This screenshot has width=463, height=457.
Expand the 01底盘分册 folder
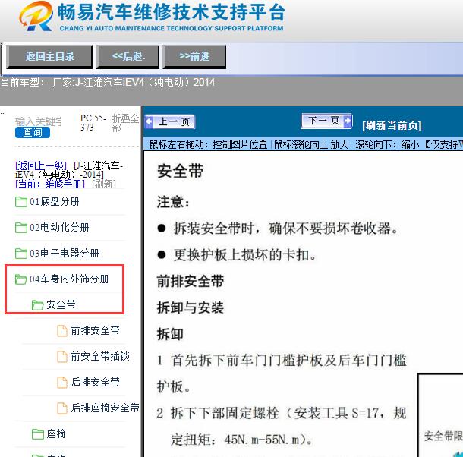(55, 202)
